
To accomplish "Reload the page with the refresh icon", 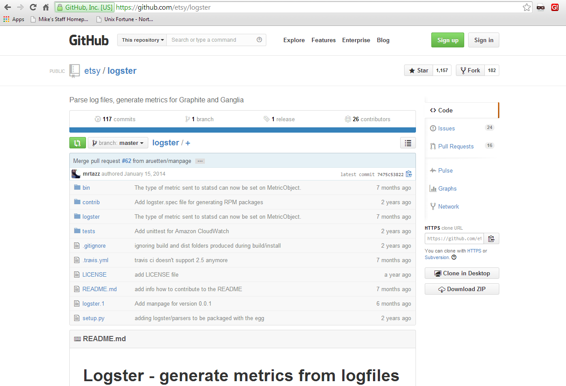I will pos(33,7).
